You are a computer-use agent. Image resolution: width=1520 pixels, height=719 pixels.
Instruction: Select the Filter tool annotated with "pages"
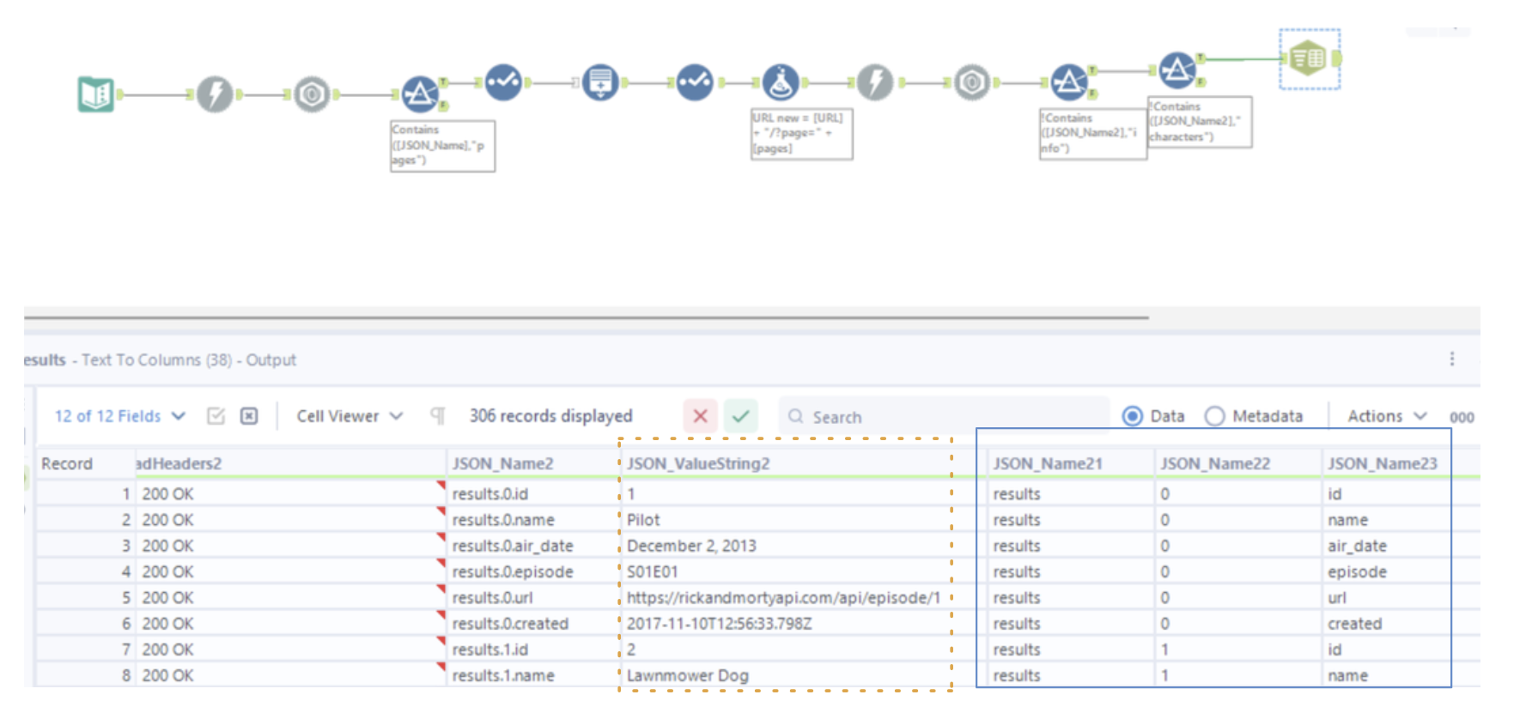coord(421,94)
